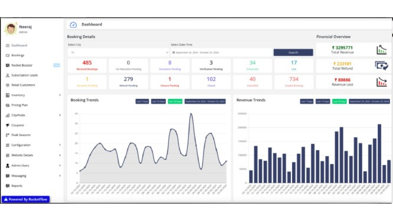Open the 40 Cancelled card

coord(253,82)
